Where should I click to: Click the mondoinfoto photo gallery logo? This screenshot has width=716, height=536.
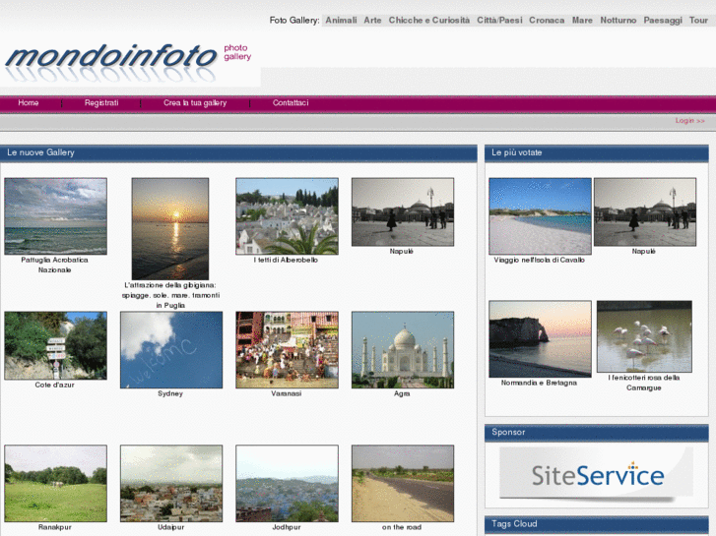point(128,57)
